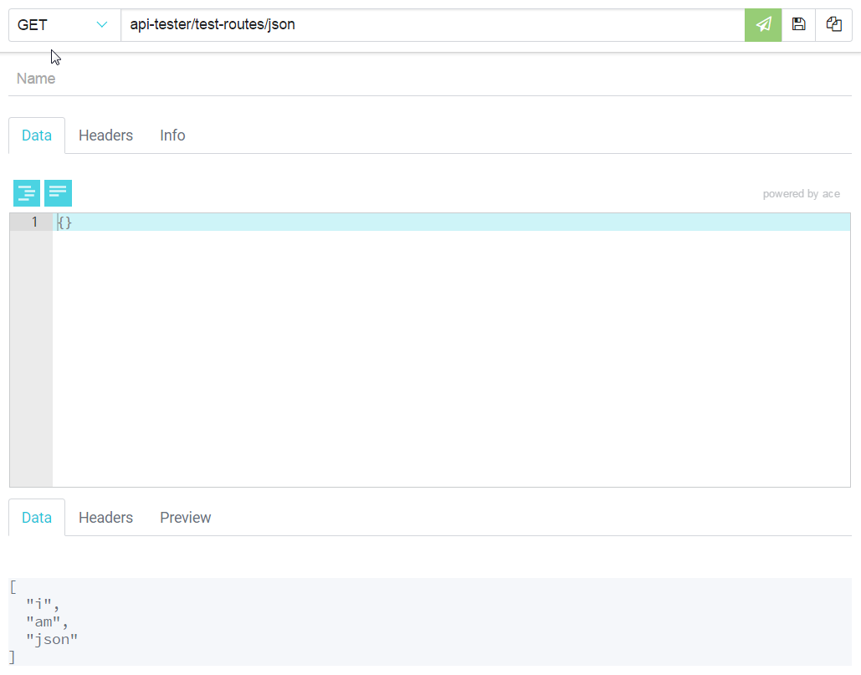861x675 pixels.
Task: Switch to the request Headers tab
Action: (x=105, y=136)
